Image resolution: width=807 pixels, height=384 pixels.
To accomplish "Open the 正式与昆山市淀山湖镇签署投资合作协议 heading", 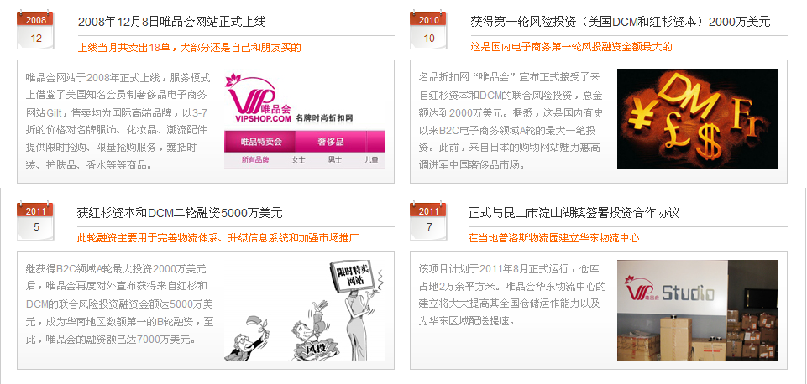I will point(574,213).
